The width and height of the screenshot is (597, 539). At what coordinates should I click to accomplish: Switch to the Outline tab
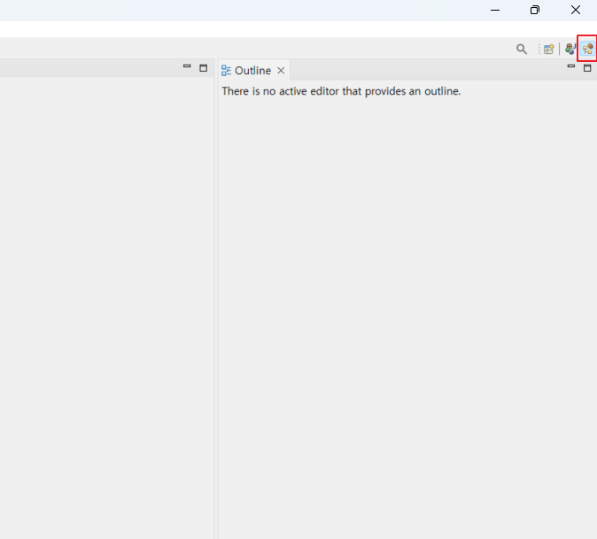point(252,71)
